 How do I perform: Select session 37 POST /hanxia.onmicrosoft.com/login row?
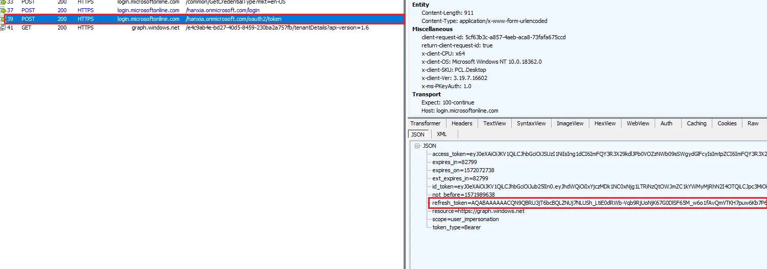click(202, 10)
